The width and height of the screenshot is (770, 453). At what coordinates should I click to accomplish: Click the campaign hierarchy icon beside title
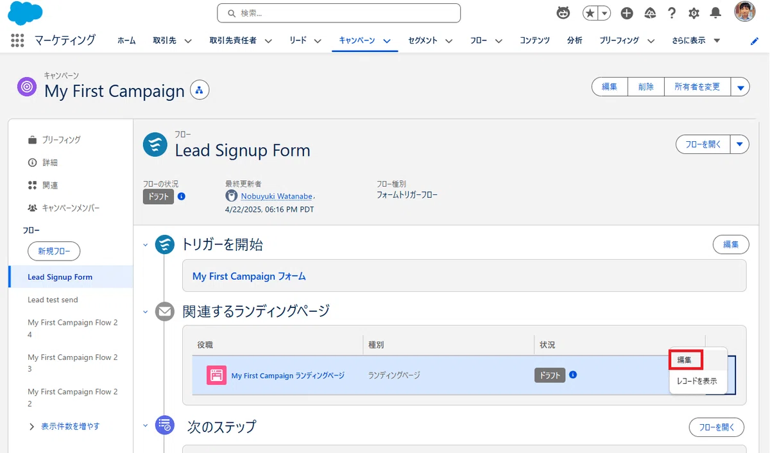click(x=199, y=90)
